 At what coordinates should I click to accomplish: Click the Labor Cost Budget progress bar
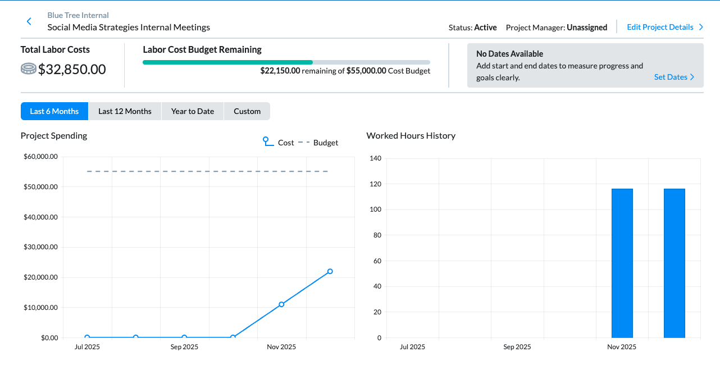click(x=286, y=62)
